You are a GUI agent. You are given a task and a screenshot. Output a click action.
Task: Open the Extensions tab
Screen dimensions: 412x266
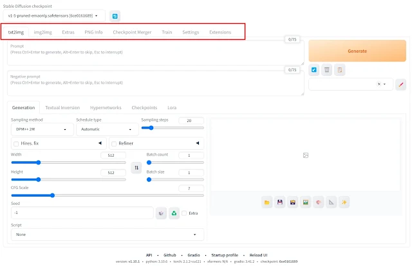(x=220, y=32)
